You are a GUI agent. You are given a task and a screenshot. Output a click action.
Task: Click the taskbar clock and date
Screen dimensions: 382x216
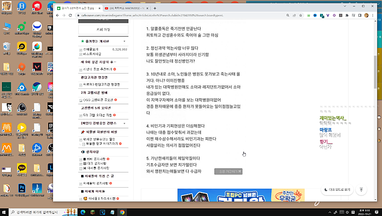tap(364, 212)
